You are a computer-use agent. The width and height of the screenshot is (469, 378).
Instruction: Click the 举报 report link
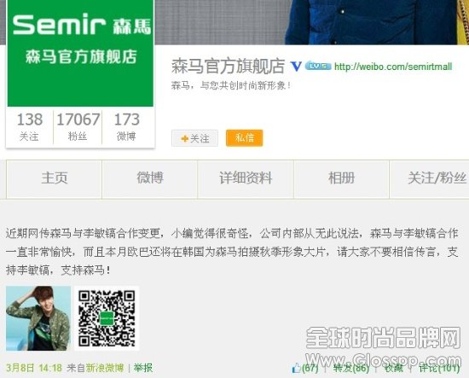[143, 368]
